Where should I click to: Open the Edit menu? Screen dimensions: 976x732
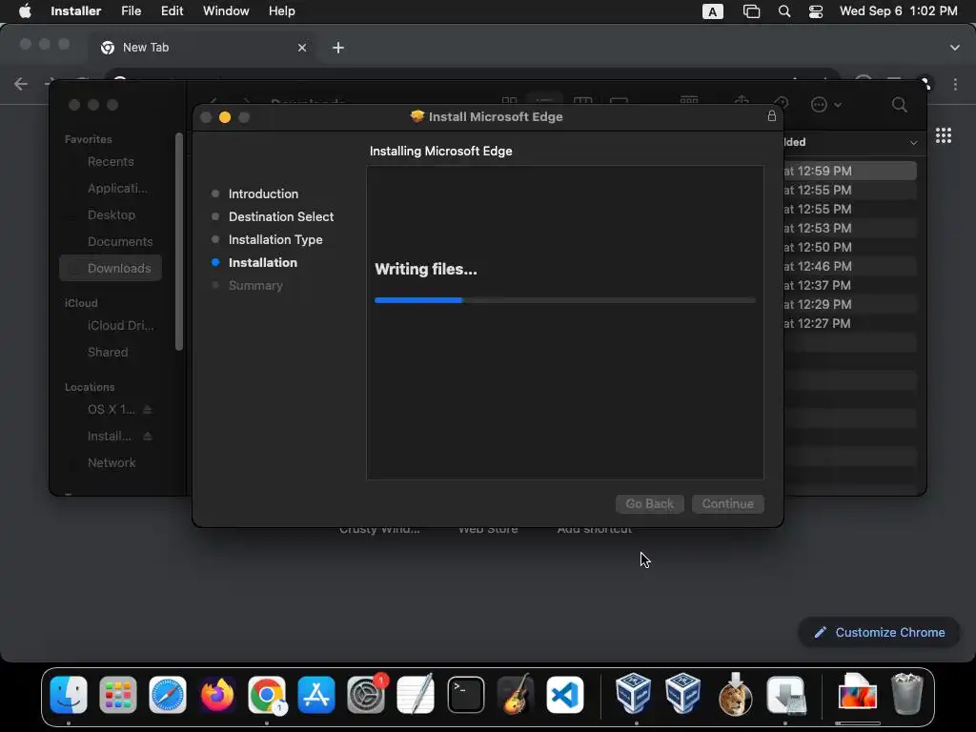[x=172, y=11]
